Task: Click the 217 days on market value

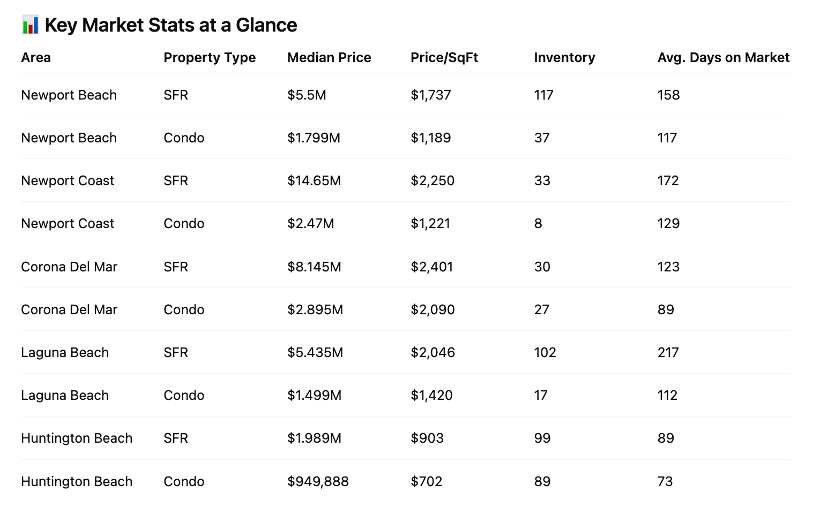Action: pyautogui.click(x=668, y=352)
